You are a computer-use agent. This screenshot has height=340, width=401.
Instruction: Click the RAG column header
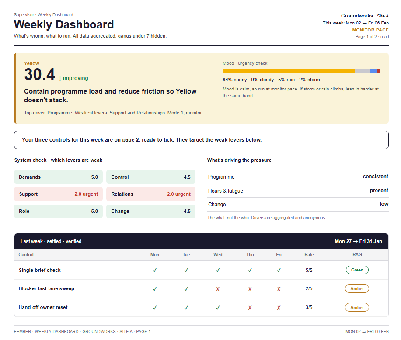tap(357, 255)
